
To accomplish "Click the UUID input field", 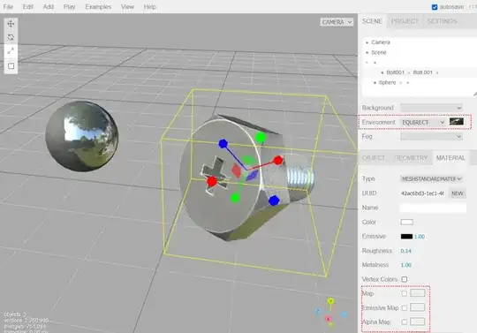I will pos(423,193).
